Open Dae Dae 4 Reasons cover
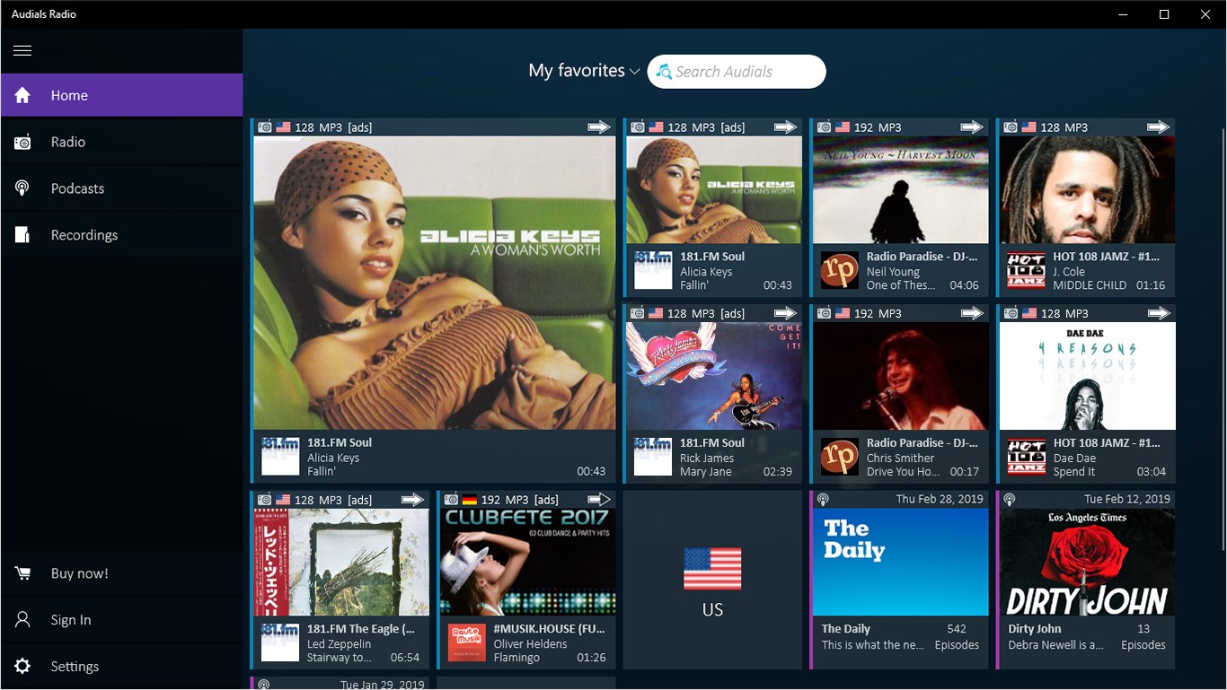Screen dimensions: 1227x690 click(1087, 376)
